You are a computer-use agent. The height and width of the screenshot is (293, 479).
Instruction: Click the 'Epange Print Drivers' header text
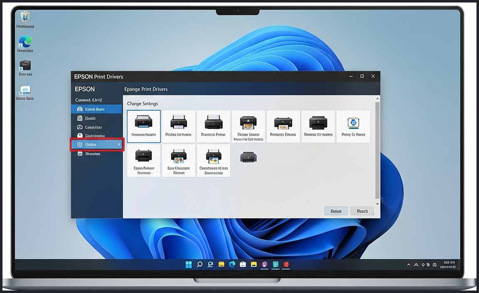tap(146, 89)
